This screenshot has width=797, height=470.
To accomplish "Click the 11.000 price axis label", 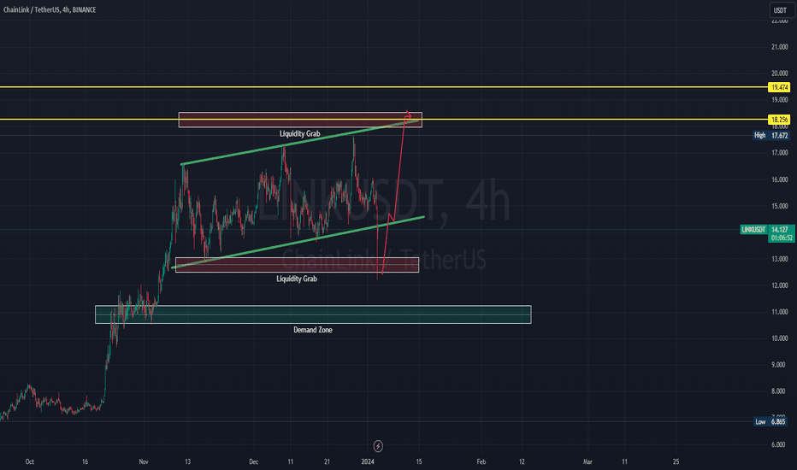I will (x=780, y=312).
